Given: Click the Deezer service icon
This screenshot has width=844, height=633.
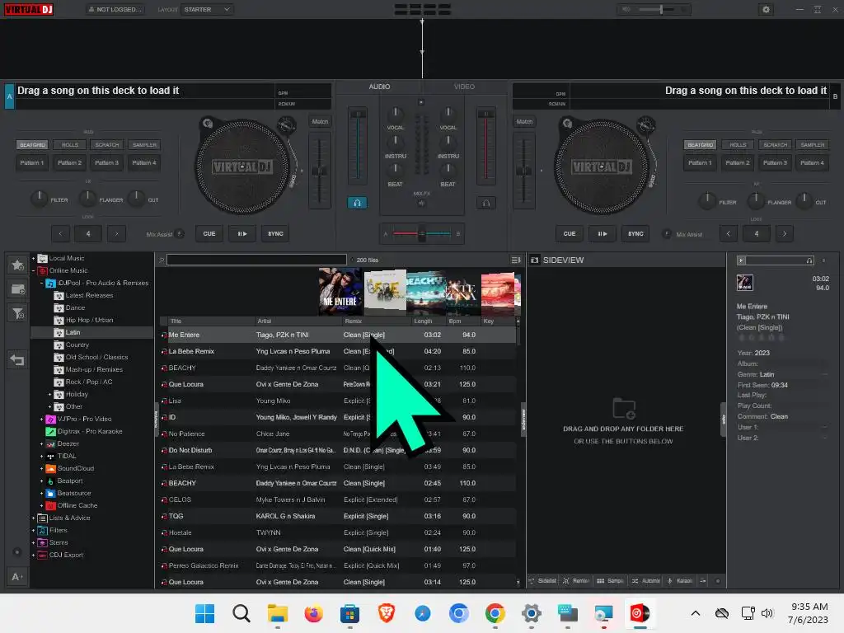Looking at the screenshot, I should click(x=50, y=444).
